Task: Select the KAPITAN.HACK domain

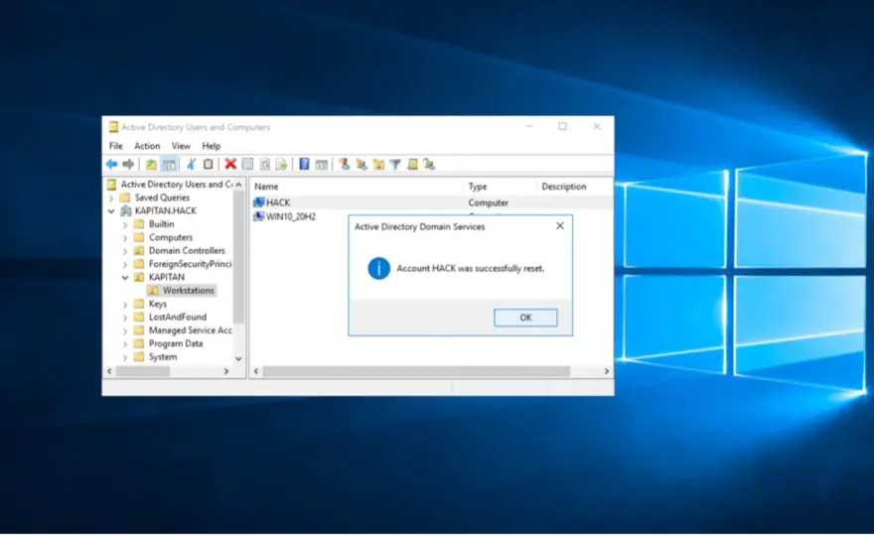Action: click(165, 211)
